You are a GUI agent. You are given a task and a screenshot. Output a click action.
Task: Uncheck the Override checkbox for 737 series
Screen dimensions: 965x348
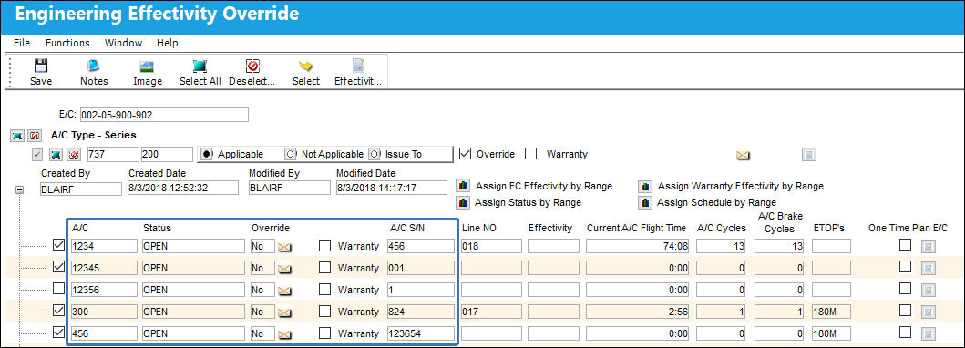pos(466,154)
